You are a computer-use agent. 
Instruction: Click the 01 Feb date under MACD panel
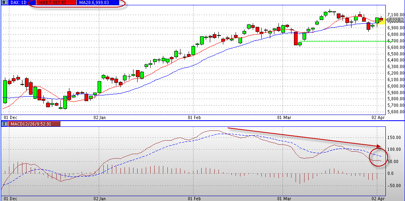pos(194,199)
